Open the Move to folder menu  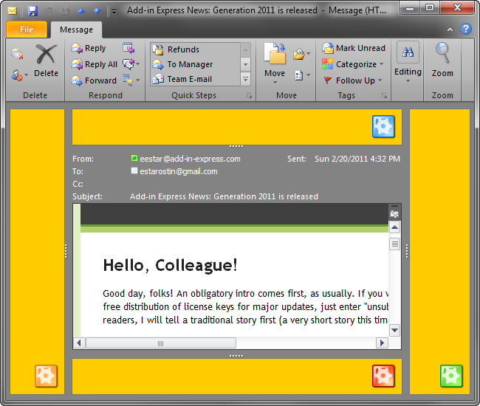coord(275,63)
